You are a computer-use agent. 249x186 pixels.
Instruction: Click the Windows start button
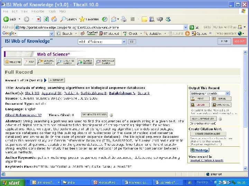point(12,183)
